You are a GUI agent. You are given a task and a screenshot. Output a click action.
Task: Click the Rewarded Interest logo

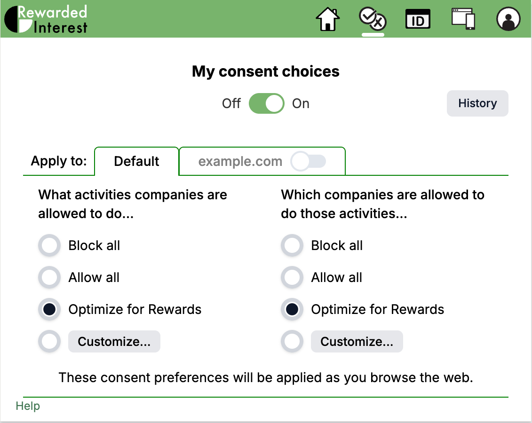(45, 19)
